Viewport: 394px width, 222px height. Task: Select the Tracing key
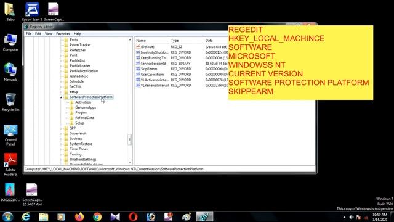tap(75, 154)
